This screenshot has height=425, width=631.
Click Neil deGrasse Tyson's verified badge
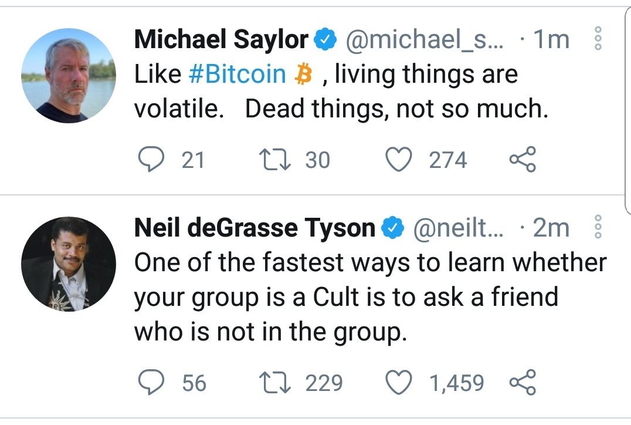[393, 228]
